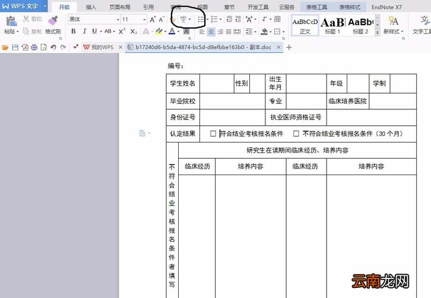
Task: Open a new document tab with plus
Action: (x=289, y=47)
